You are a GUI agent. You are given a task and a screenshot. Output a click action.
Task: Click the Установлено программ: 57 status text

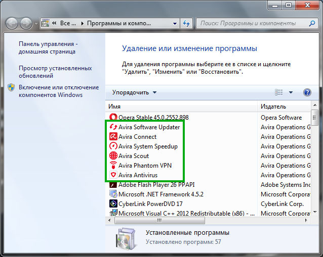183,242
